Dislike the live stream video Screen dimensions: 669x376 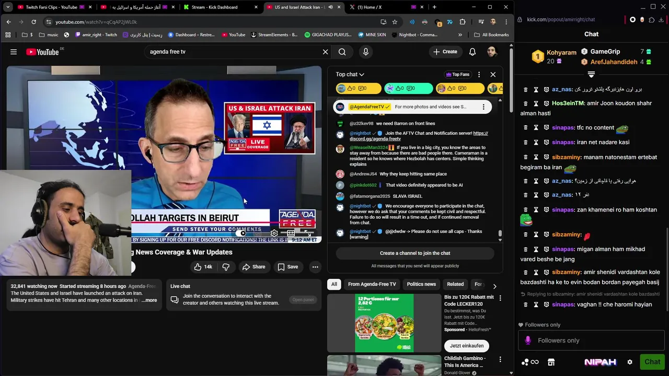[226, 267]
